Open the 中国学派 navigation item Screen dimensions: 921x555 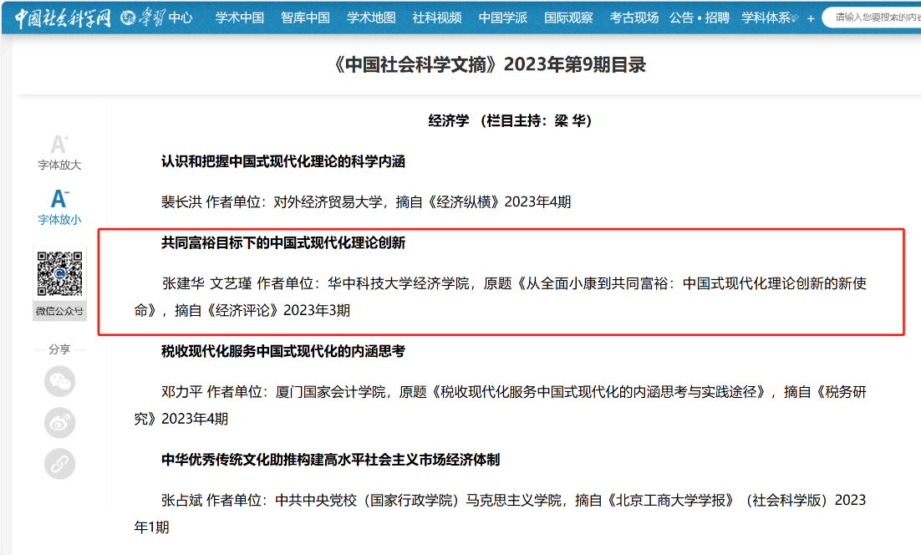[502, 18]
